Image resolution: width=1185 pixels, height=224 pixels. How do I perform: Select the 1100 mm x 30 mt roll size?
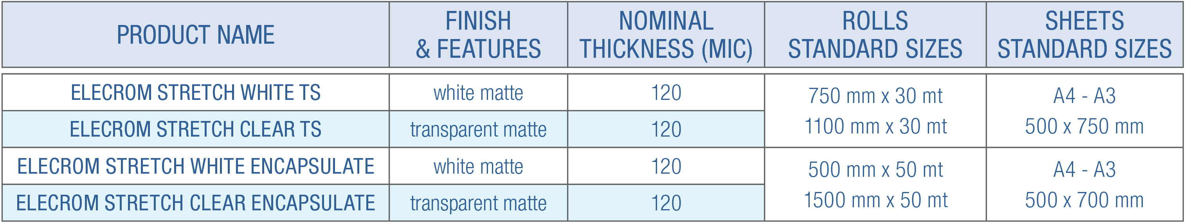[875, 127]
